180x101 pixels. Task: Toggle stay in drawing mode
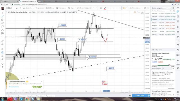[x=3, y=52]
